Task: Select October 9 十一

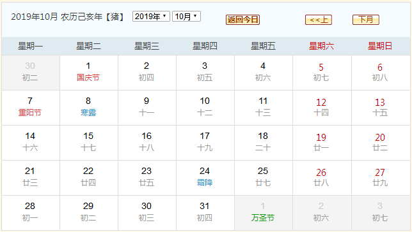Action: (x=147, y=108)
